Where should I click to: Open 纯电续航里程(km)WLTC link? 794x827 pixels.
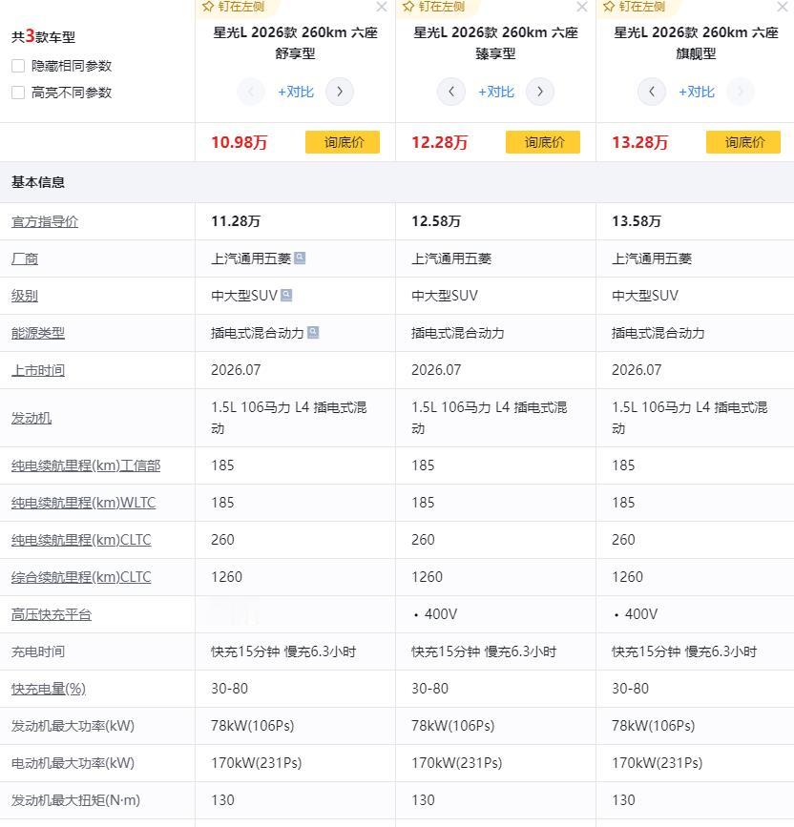coord(83,503)
